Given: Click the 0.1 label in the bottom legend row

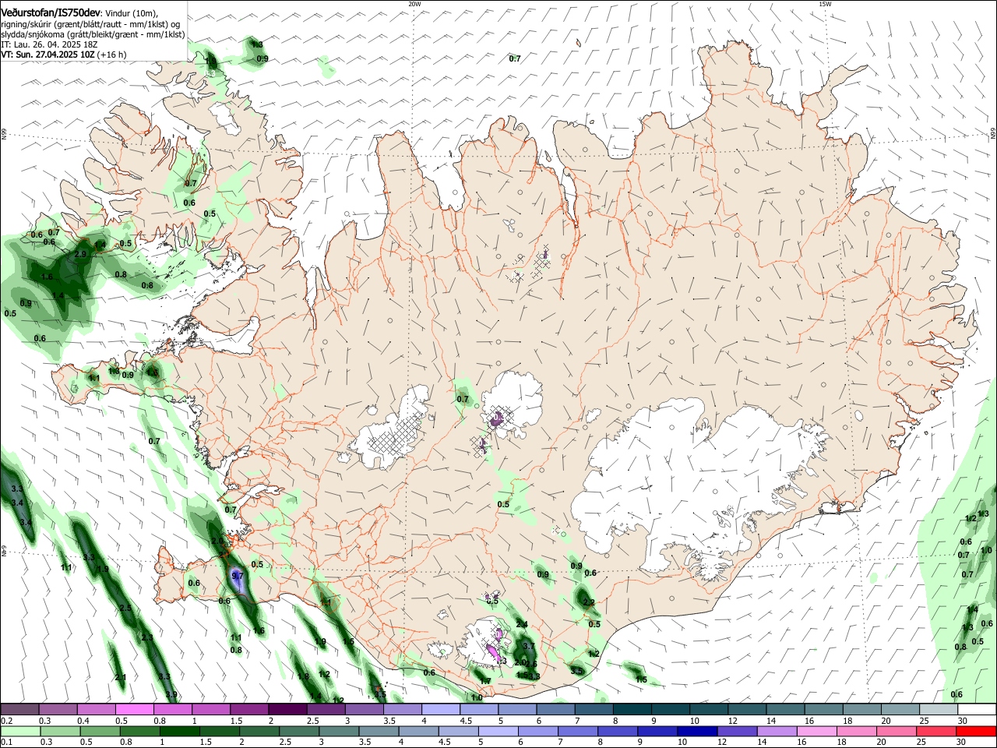Looking at the screenshot, I should pos(6,742).
